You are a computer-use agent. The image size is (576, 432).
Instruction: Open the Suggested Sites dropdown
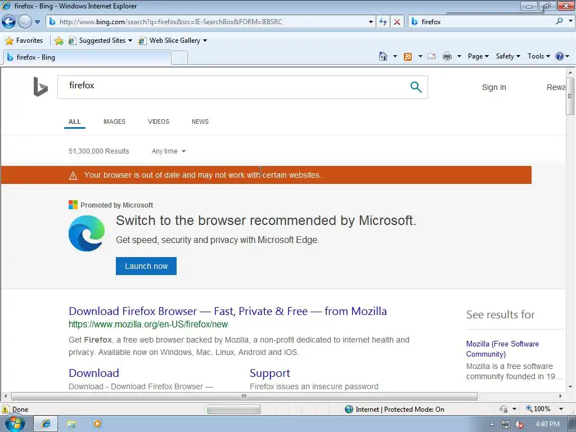(x=100, y=40)
